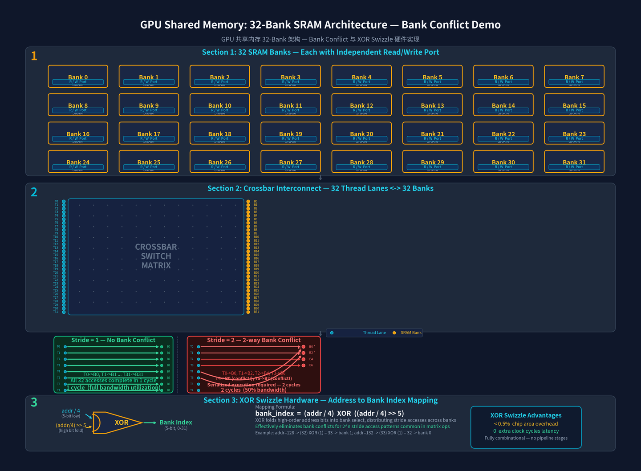The height and width of the screenshot is (471, 641).
Task: Click '0 extra clock cycles latency'
Action: 526,431
